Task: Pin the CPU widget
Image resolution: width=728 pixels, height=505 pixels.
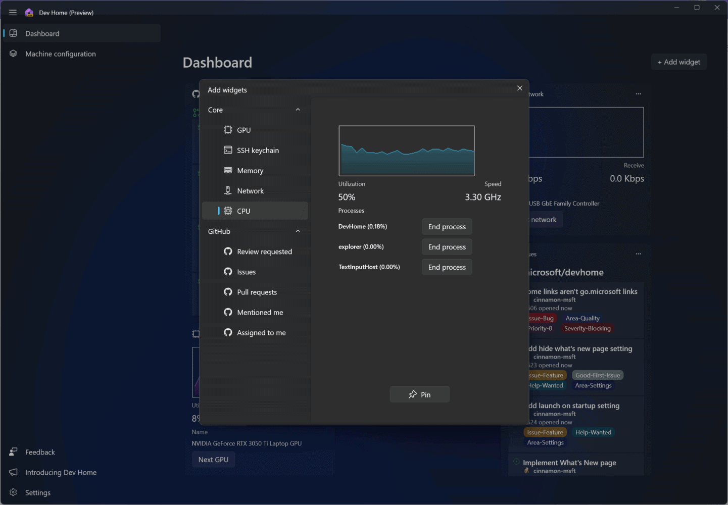Action: [419, 394]
